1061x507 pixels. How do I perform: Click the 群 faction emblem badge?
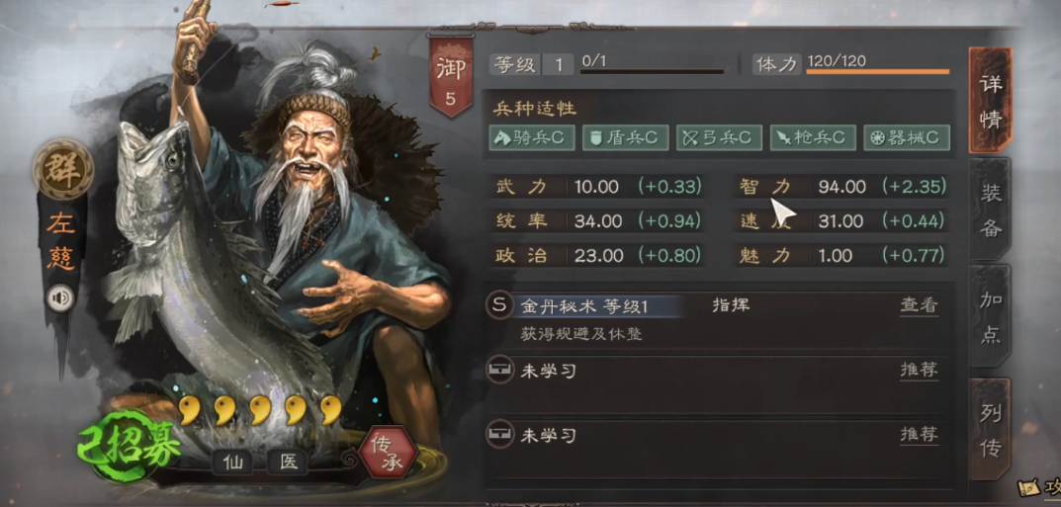click(63, 168)
